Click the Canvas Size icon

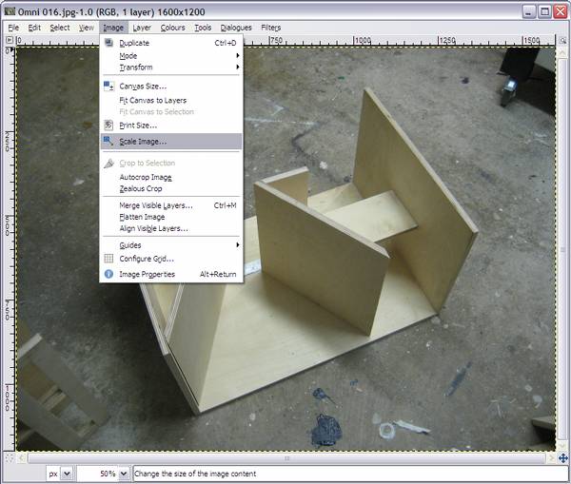click(x=109, y=87)
